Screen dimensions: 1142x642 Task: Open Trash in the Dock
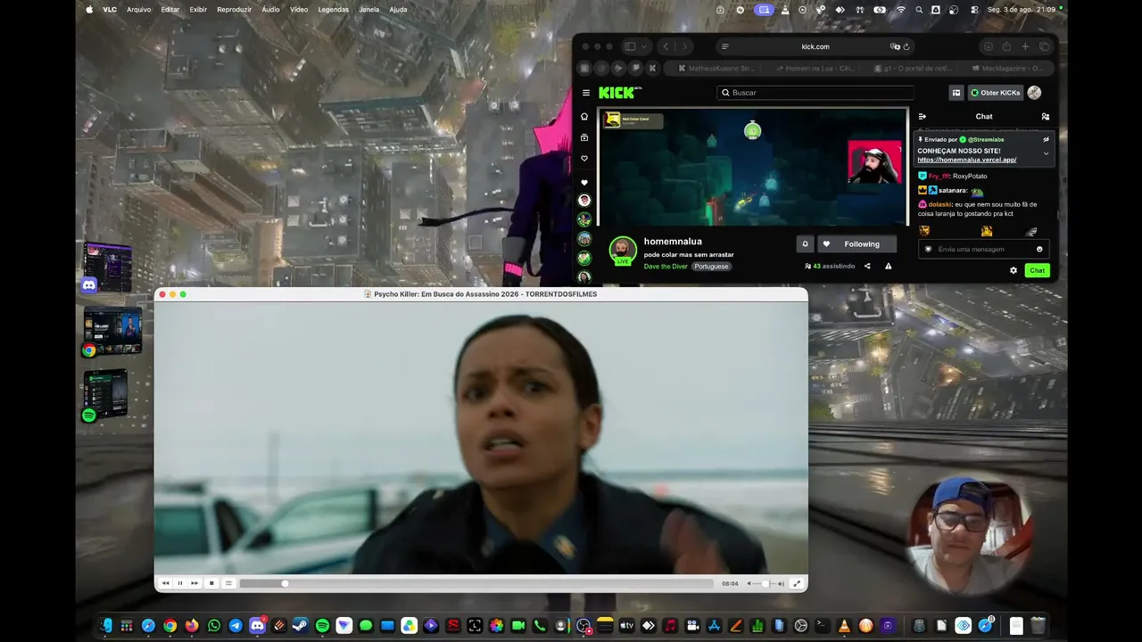(x=1038, y=626)
